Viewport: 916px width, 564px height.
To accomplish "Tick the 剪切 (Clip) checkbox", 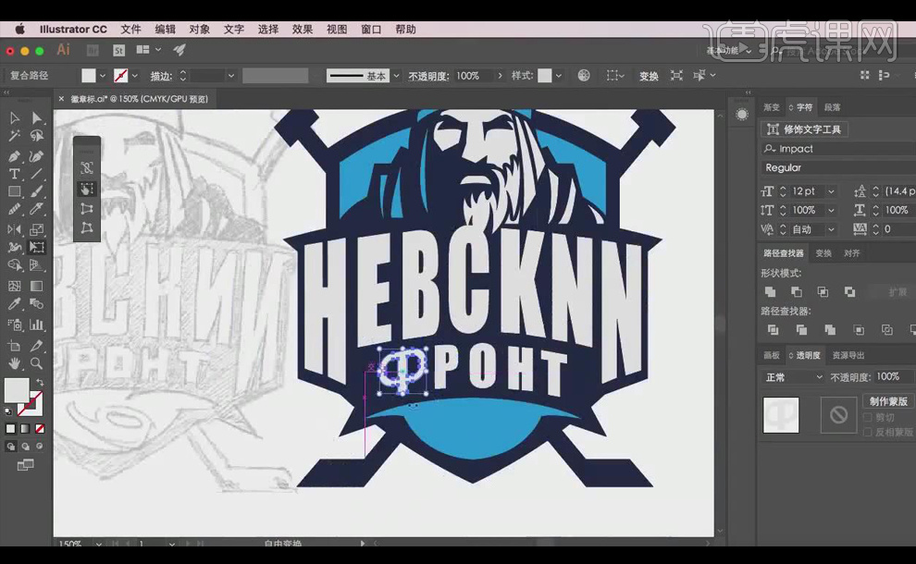I will click(x=868, y=418).
